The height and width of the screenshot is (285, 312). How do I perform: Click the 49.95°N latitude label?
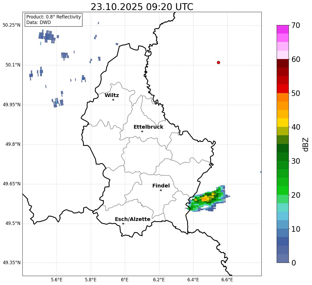(12, 105)
